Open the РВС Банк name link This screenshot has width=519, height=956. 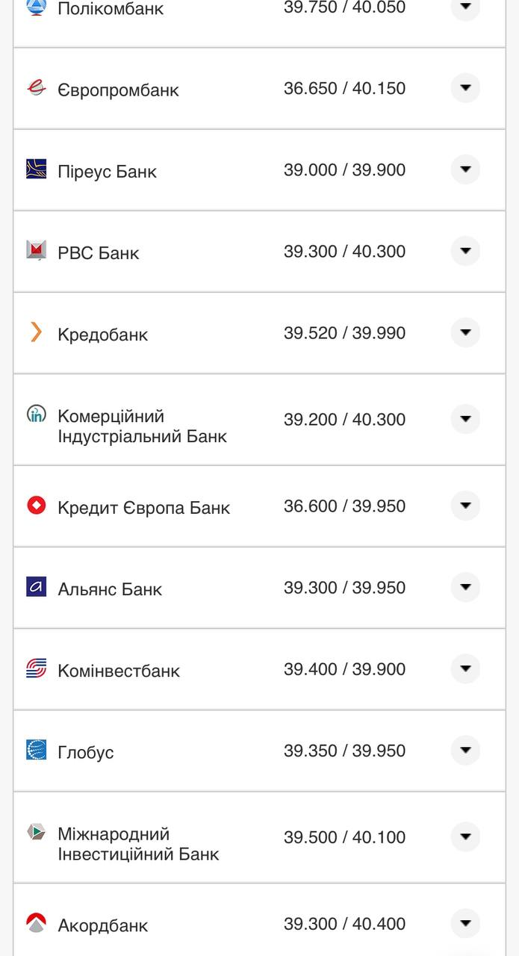pos(99,253)
